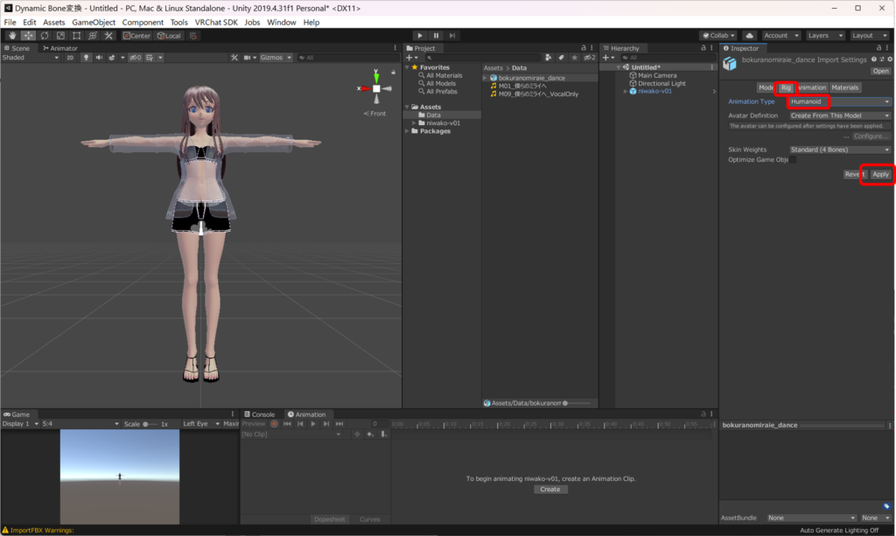Viewport: 896px width, 536px height.
Task: Open the Skin Weights dropdown
Action: click(839, 150)
